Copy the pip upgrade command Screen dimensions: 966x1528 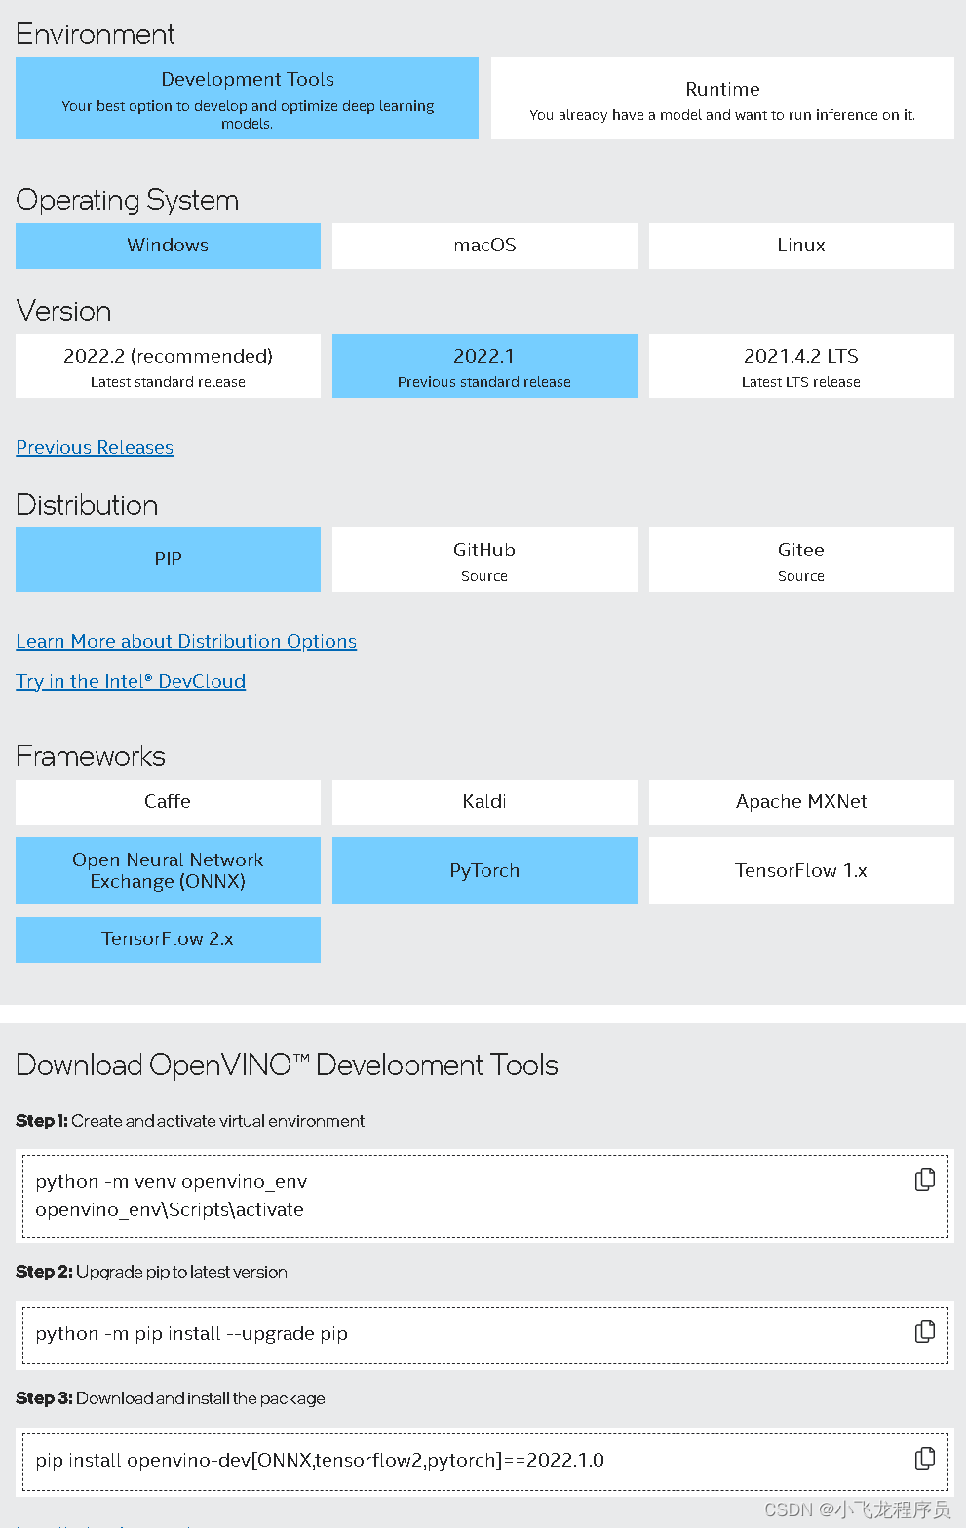pos(925,1331)
